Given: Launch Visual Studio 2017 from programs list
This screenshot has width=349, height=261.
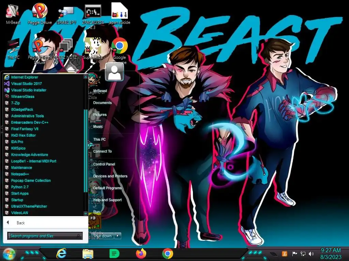Looking at the screenshot, I should [44, 84].
